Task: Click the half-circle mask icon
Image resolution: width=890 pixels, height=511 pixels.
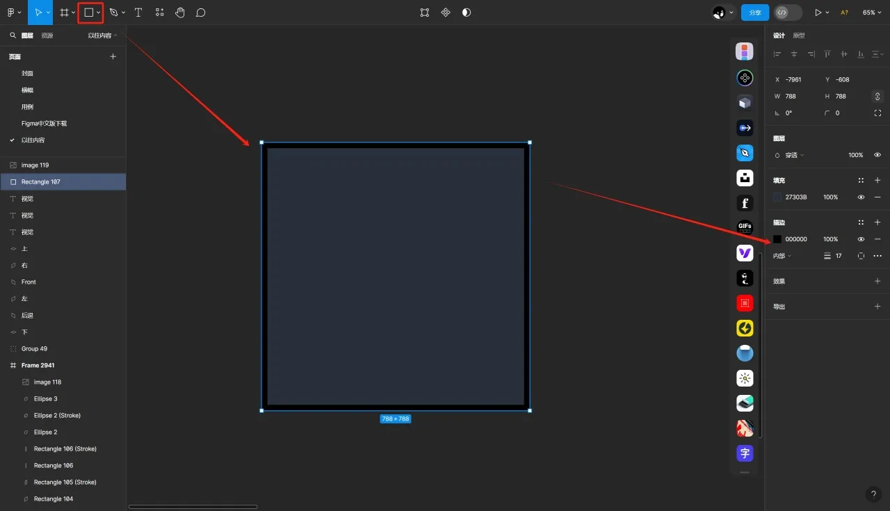Action: tap(467, 13)
